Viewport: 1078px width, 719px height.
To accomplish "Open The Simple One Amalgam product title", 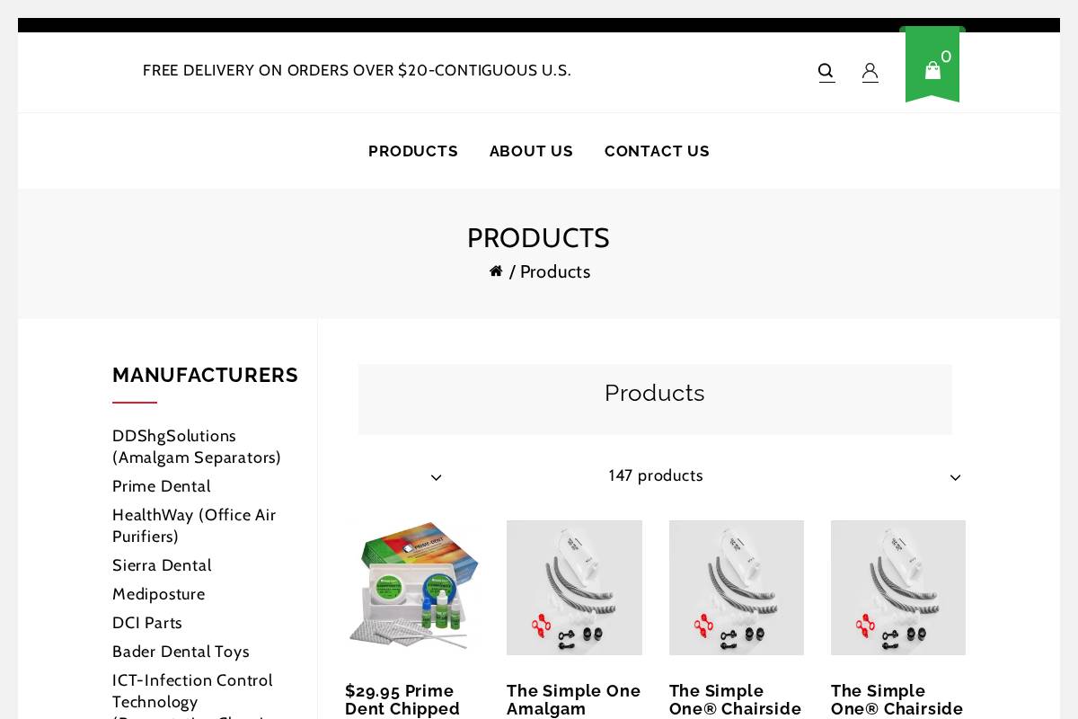I will tap(573, 700).
